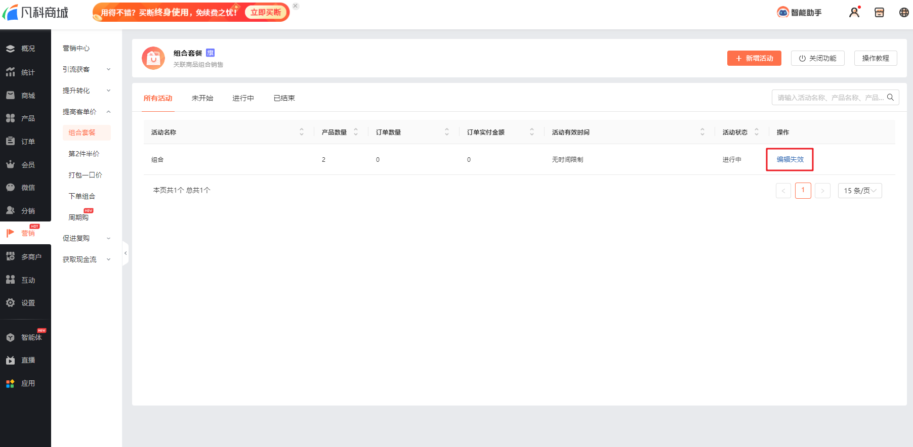Open the 设置 settings gear icon
The width and height of the screenshot is (913, 447).
coord(10,302)
